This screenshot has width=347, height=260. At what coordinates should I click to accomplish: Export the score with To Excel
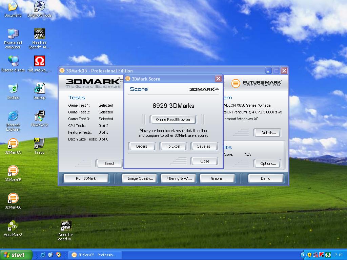pos(173,146)
